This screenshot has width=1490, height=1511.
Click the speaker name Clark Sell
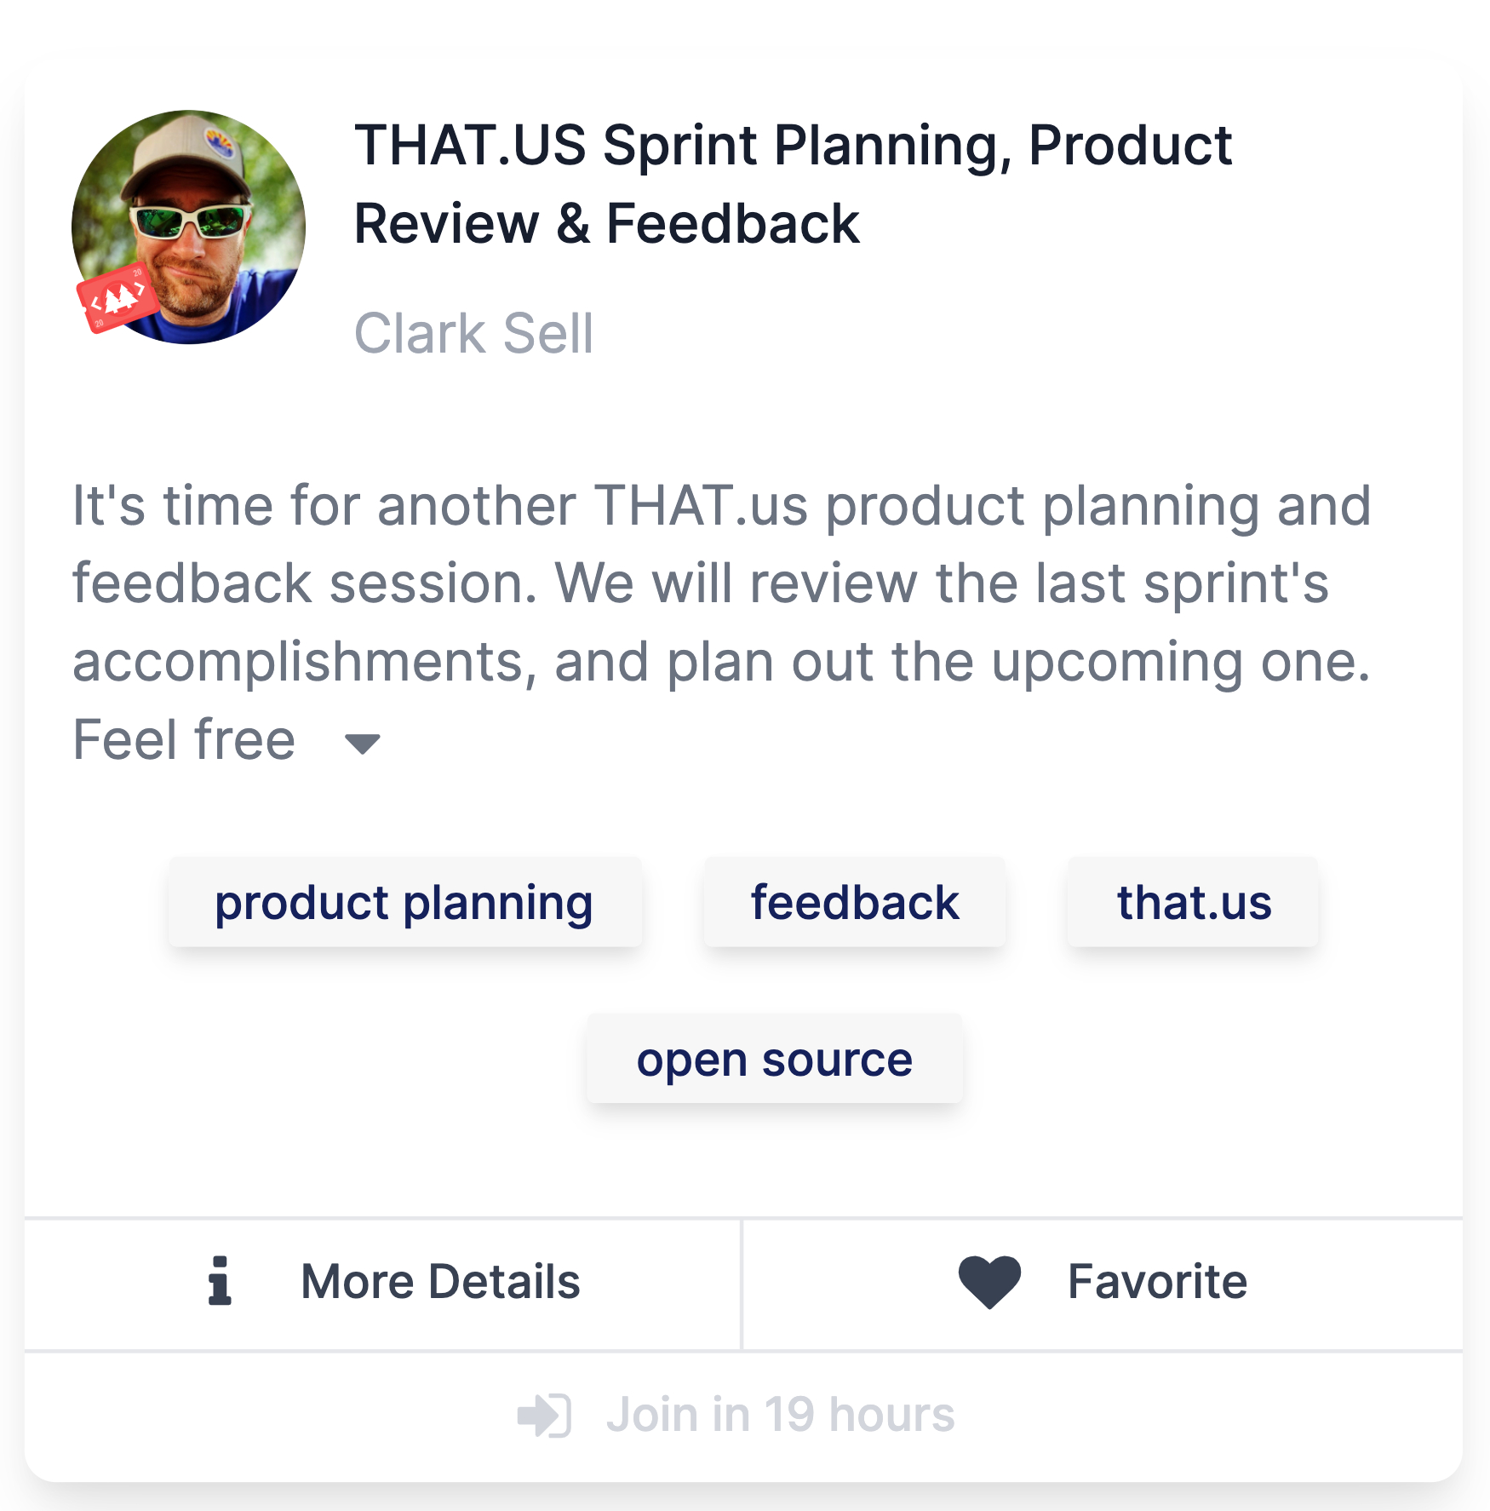473,333
